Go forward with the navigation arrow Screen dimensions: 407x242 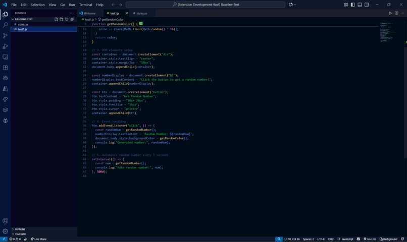pyautogui.click(x=121, y=5)
